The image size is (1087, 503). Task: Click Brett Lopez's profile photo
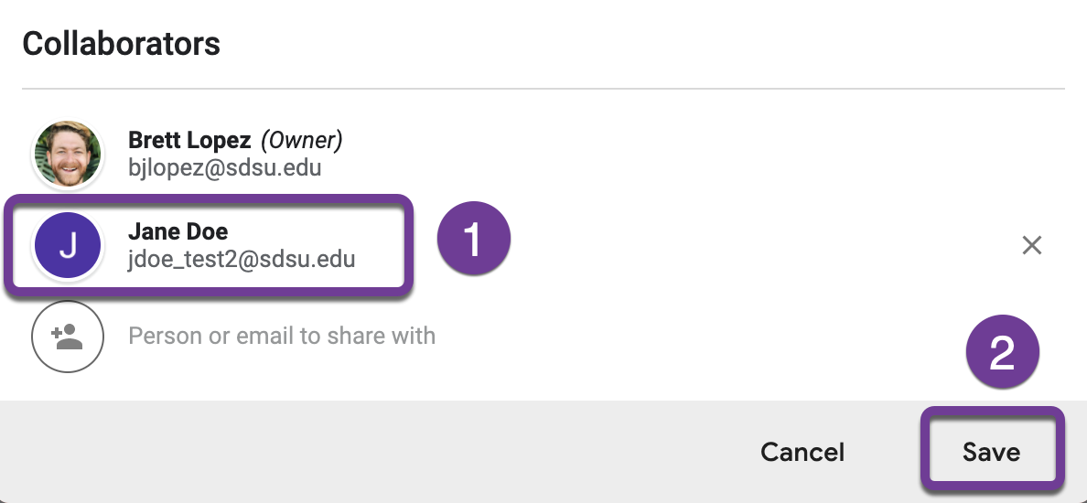click(67, 154)
